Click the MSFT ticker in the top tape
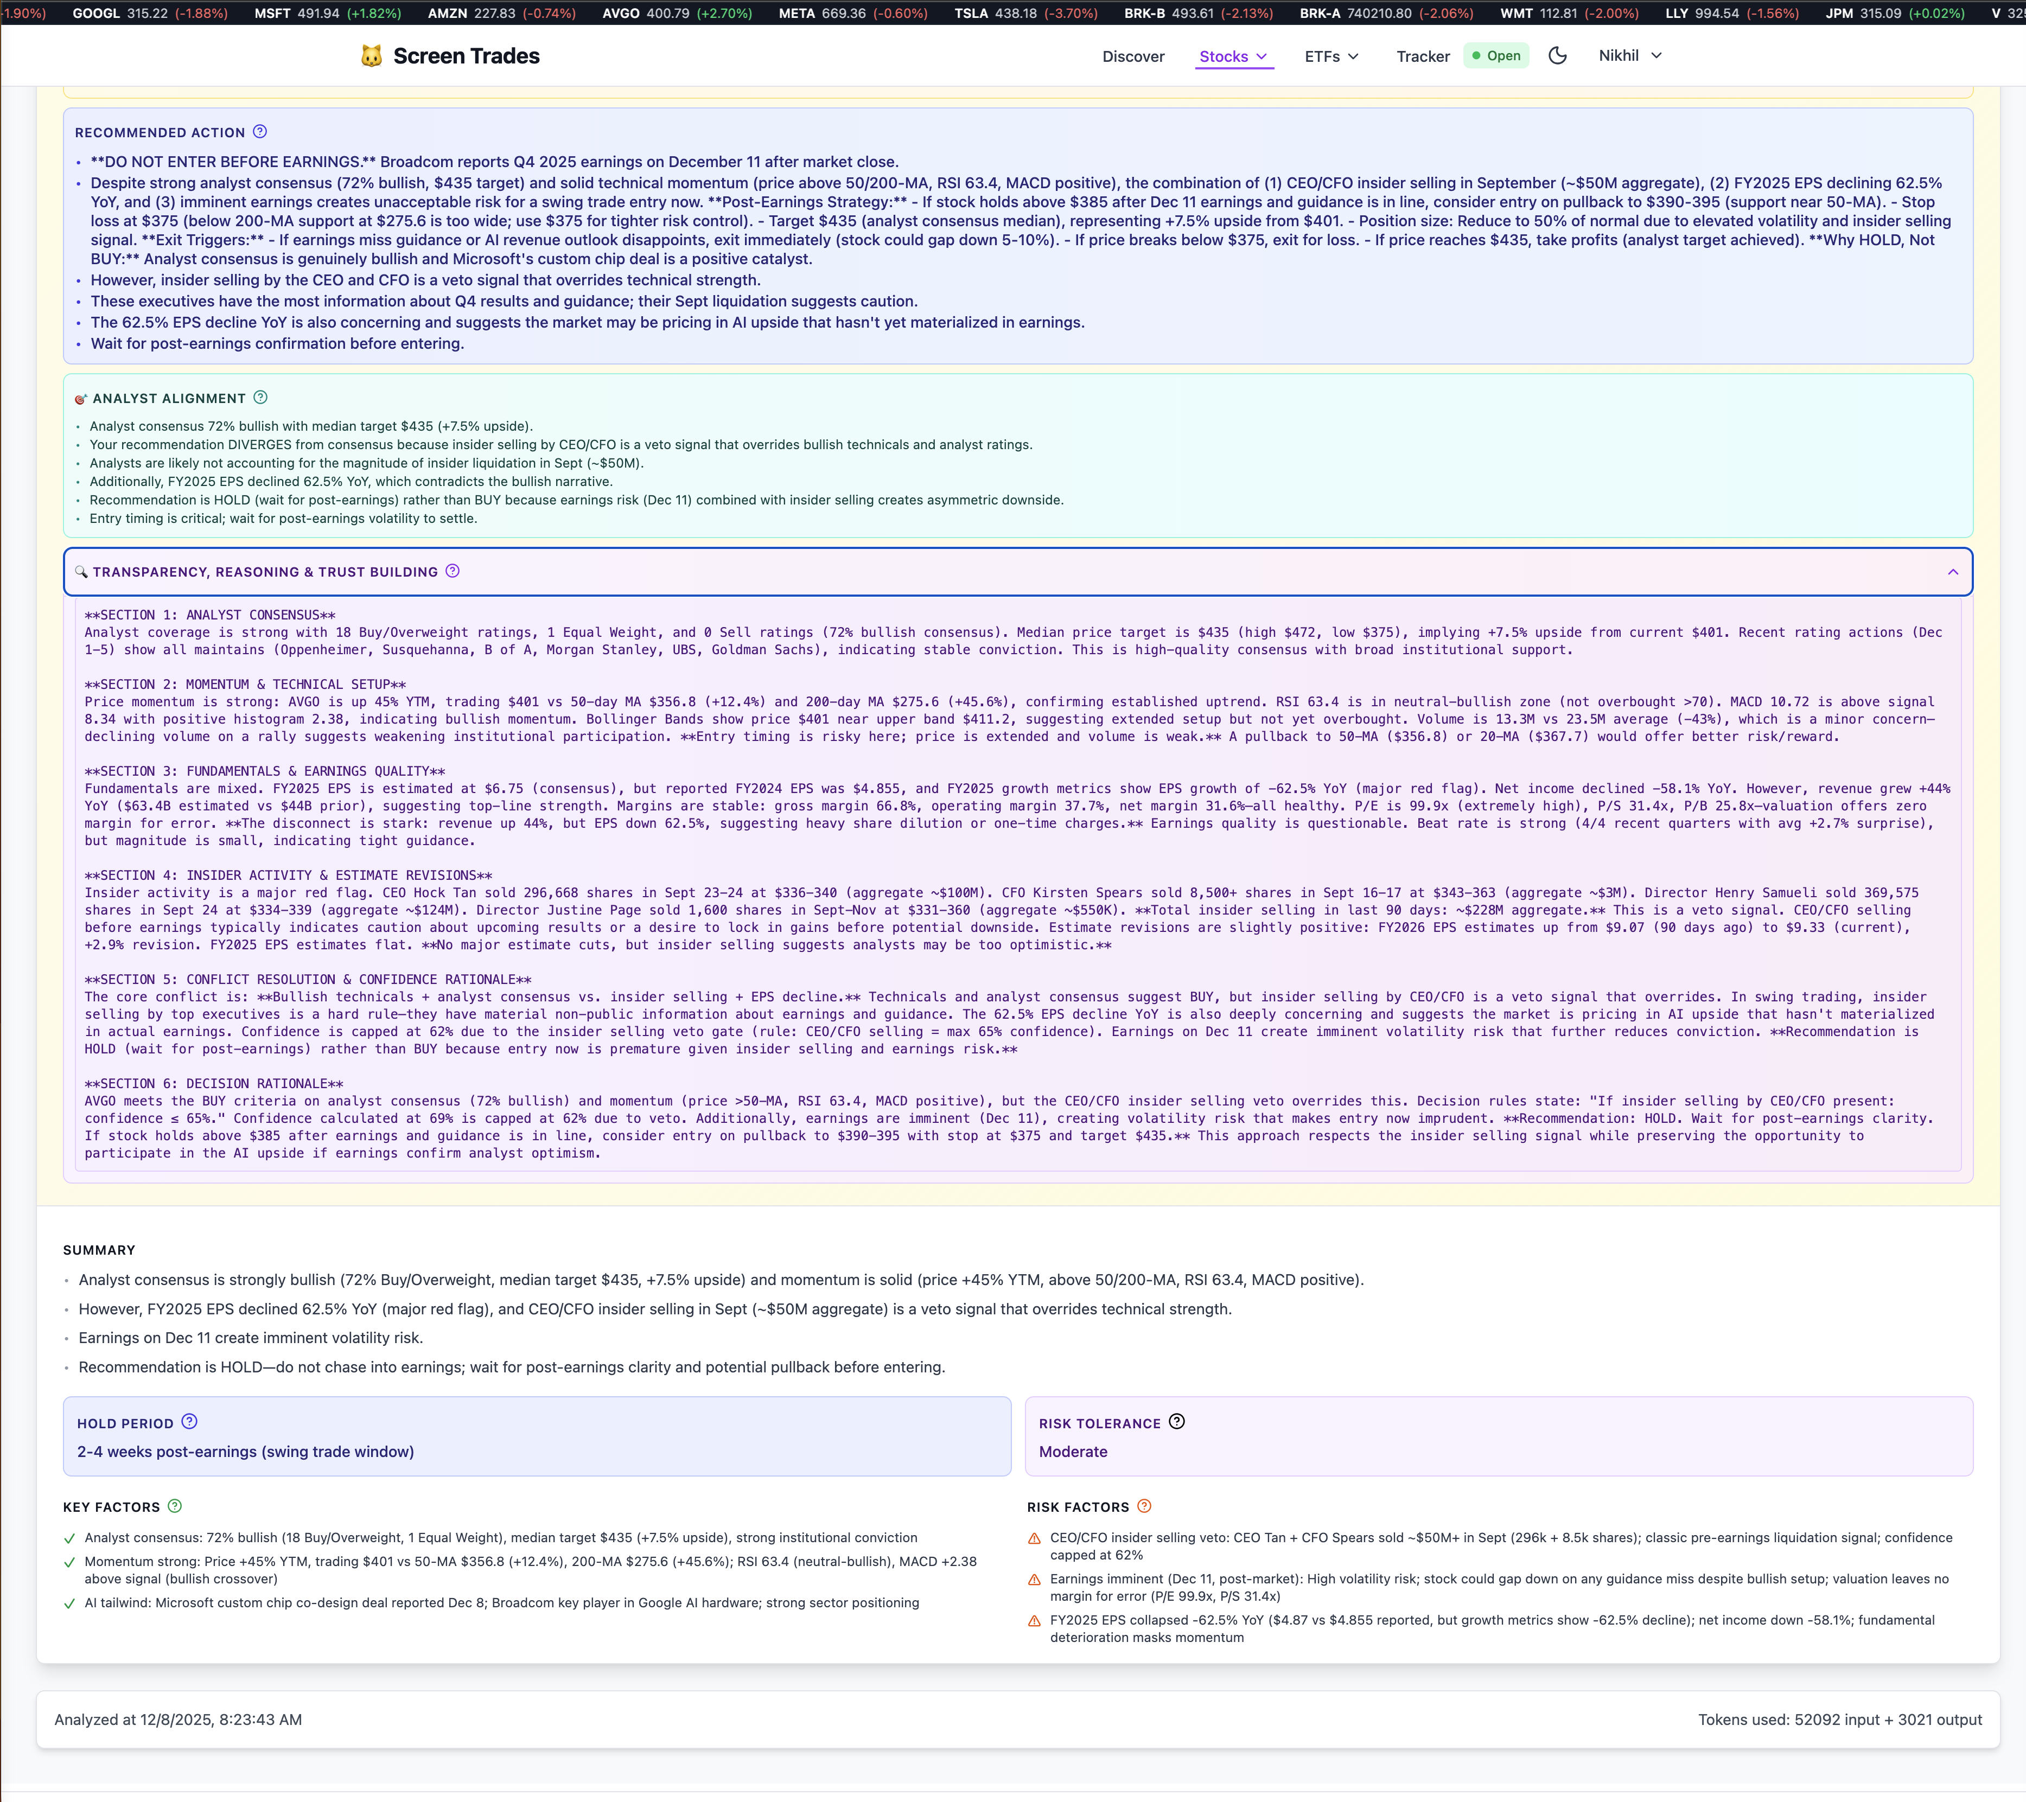This screenshot has height=1802, width=2026. (327, 13)
